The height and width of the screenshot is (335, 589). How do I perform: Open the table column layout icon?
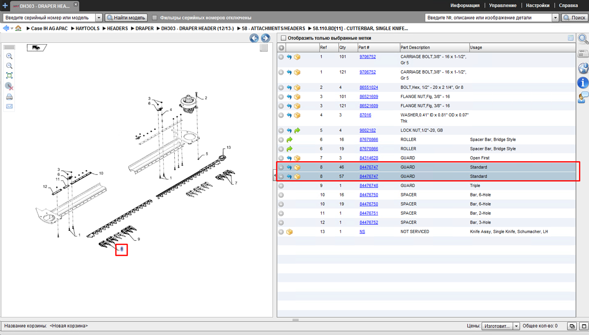tap(571, 38)
